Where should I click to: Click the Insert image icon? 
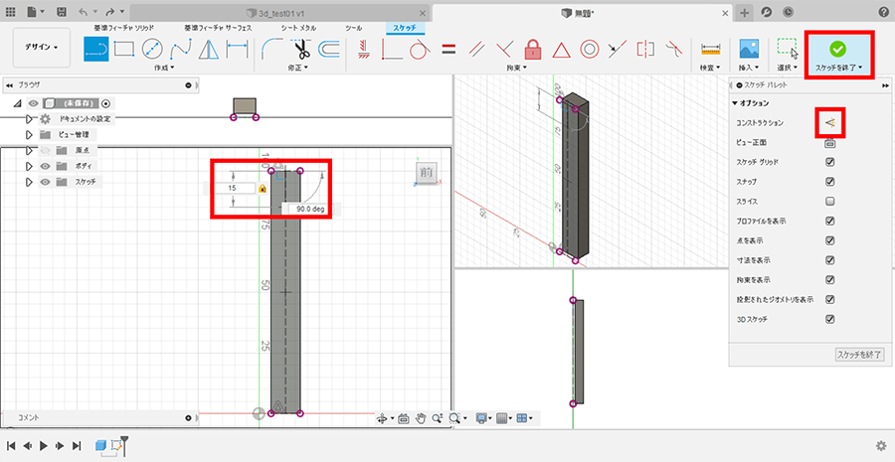click(749, 47)
